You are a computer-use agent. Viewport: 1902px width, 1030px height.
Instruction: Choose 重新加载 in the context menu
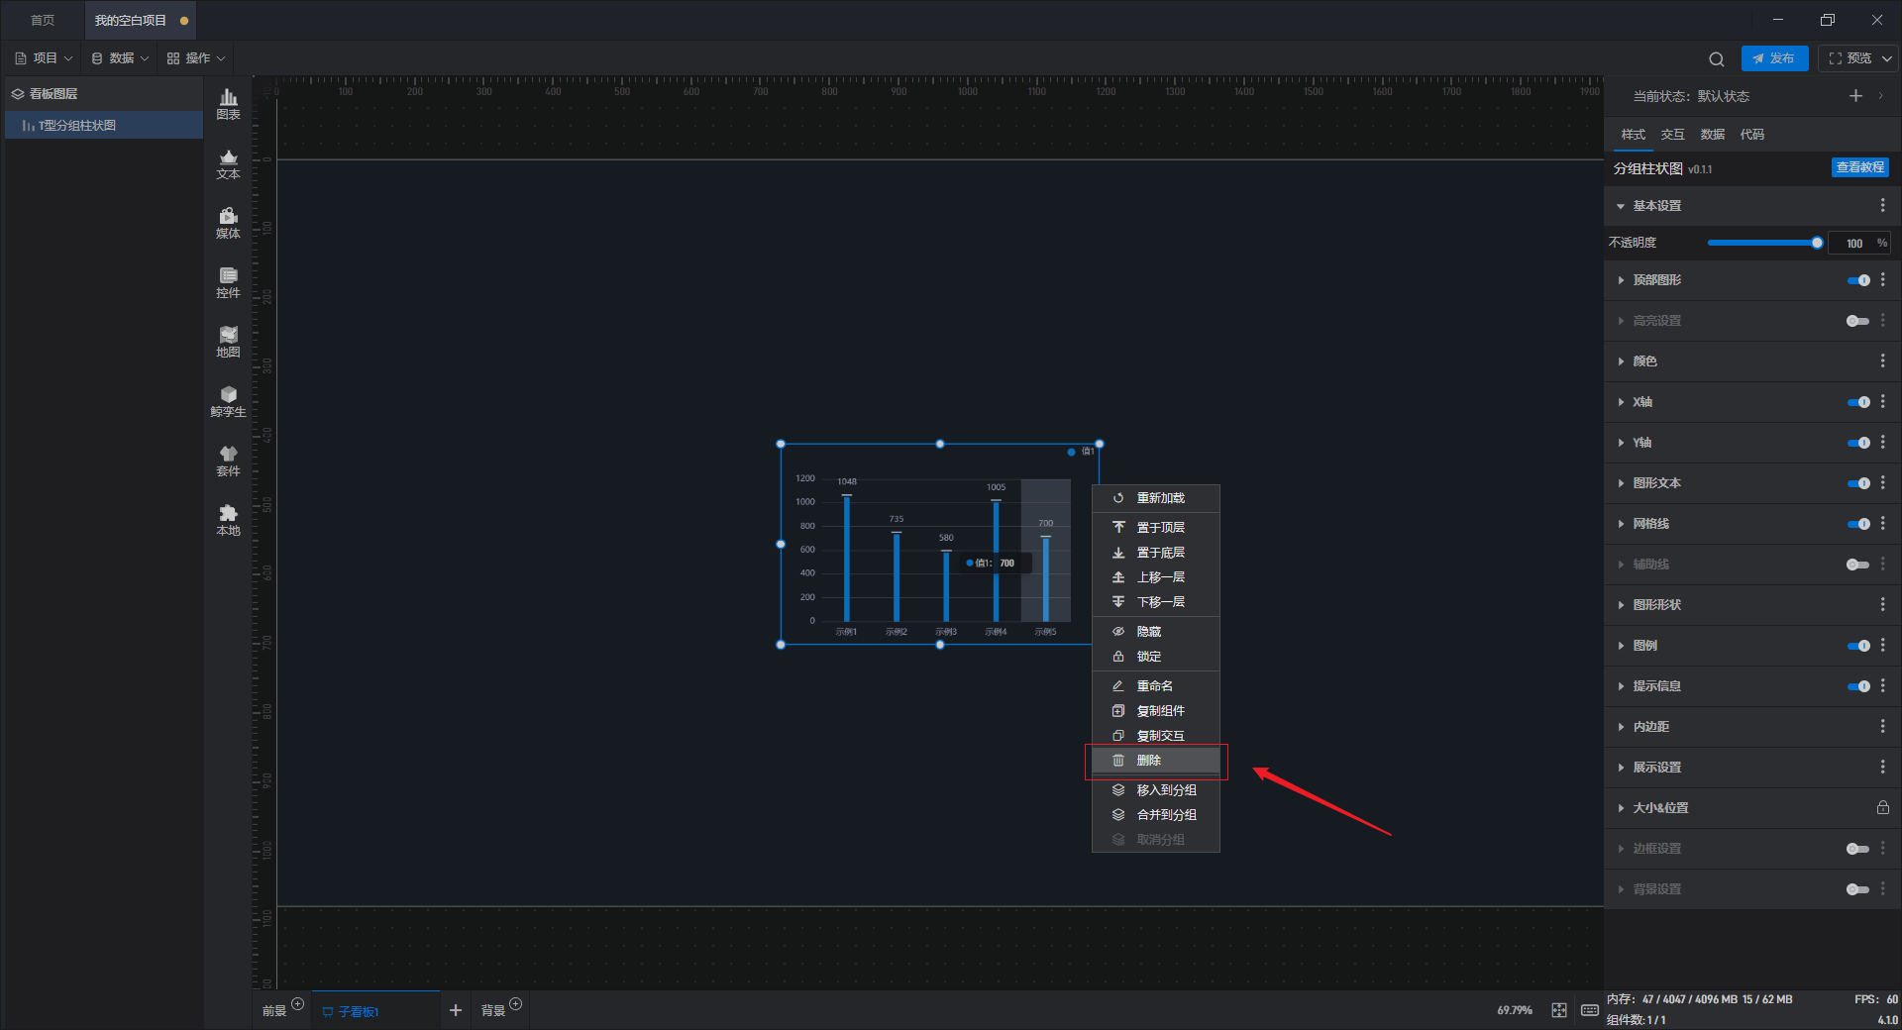tap(1156, 498)
